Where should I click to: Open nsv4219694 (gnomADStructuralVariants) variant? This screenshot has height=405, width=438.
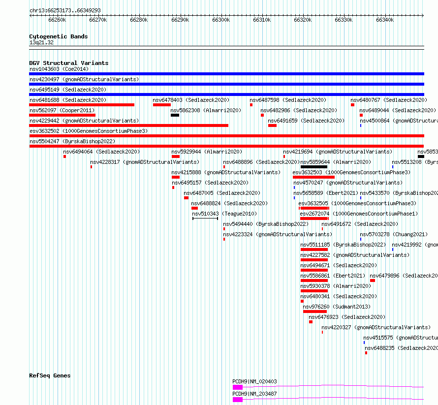(x=338, y=152)
